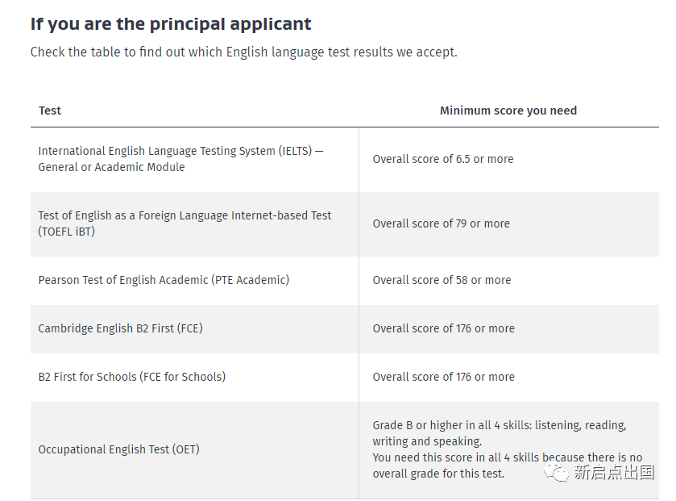This screenshot has height=501, width=676.
Task: Click the 'General or Academic Module' line
Action: coord(111,167)
